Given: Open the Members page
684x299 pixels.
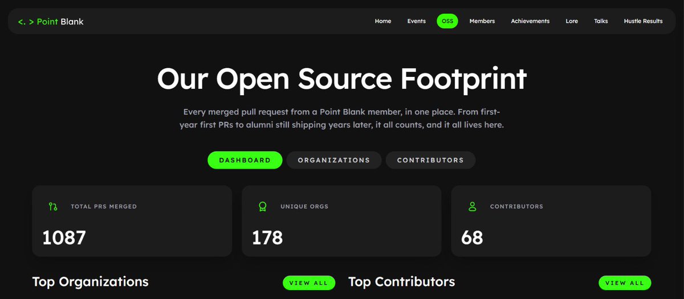Looking at the screenshot, I should coord(482,21).
